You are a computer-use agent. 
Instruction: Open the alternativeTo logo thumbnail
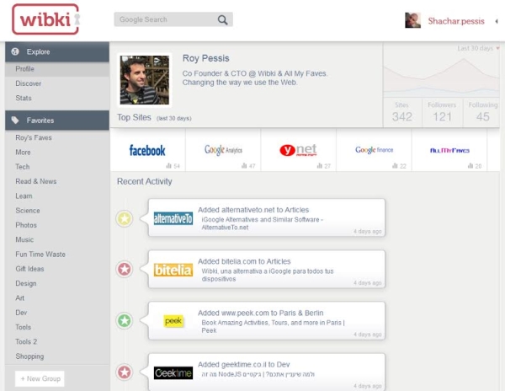pyautogui.click(x=173, y=218)
